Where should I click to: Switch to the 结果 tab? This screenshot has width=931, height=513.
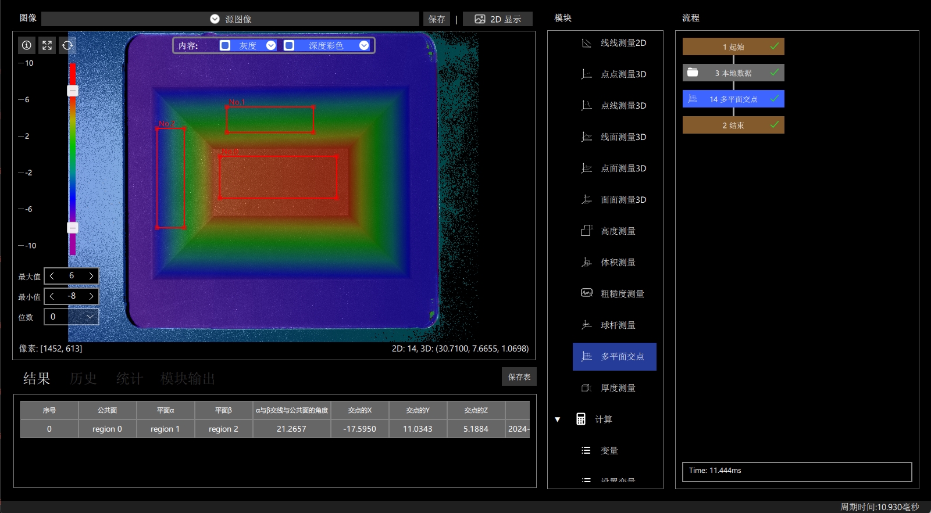37,379
